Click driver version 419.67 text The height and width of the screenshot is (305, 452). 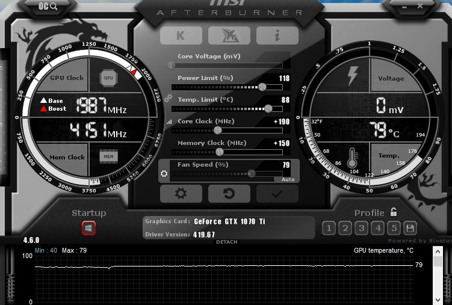(204, 235)
